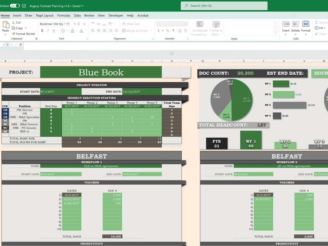Increase decimal places
This screenshot has height=246, width=328.
180,31
